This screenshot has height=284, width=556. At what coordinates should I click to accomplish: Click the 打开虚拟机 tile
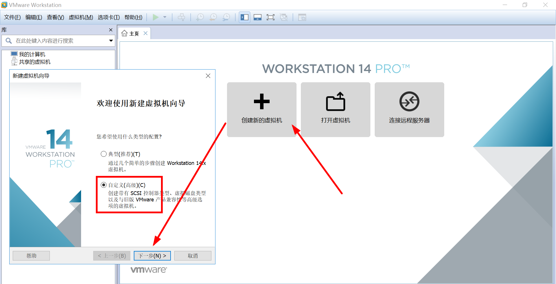coord(336,110)
